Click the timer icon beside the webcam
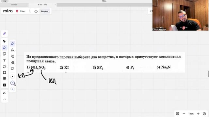 click(152, 11)
